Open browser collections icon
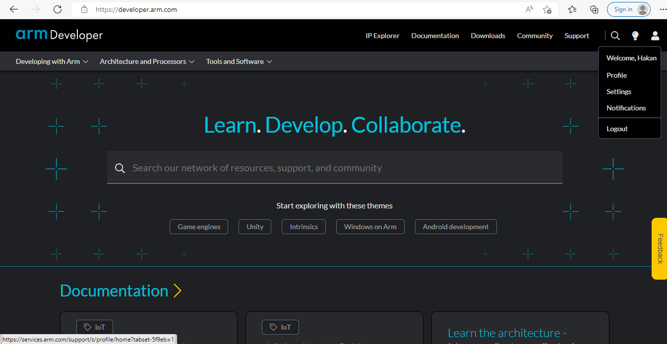This screenshot has height=344, width=667. [x=594, y=9]
